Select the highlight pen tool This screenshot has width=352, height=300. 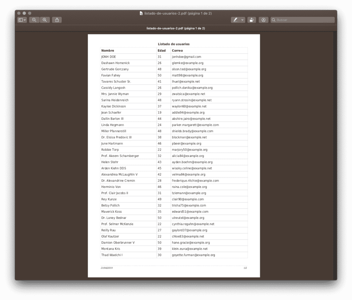point(235,20)
